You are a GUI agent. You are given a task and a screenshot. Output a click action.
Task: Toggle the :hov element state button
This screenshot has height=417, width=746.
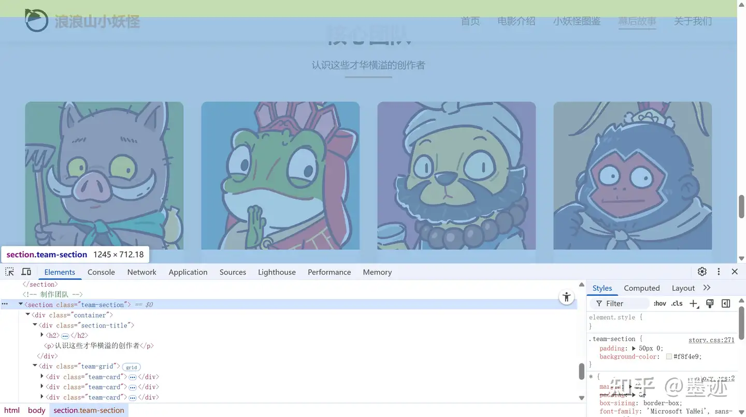pyautogui.click(x=660, y=304)
